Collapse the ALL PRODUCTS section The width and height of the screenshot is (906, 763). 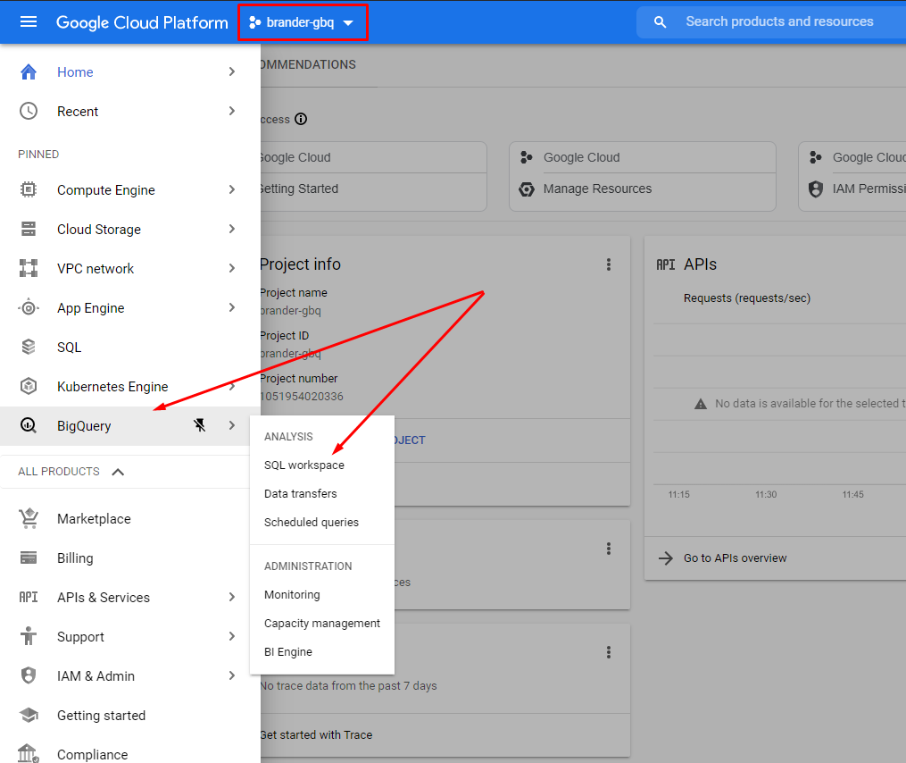point(118,472)
